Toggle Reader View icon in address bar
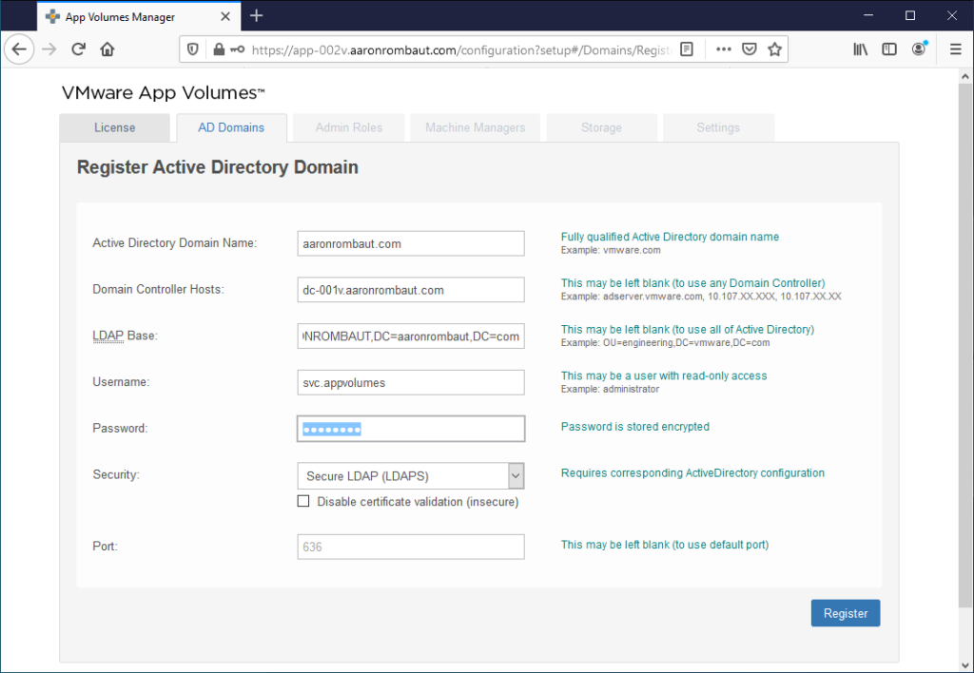This screenshot has height=673, width=974. 687,49
